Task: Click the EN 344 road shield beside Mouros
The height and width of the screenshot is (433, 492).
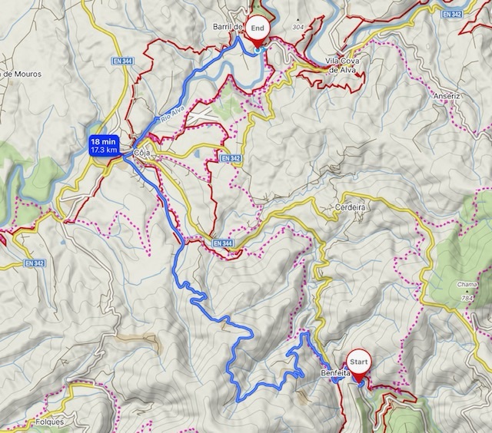Action: click(x=123, y=61)
